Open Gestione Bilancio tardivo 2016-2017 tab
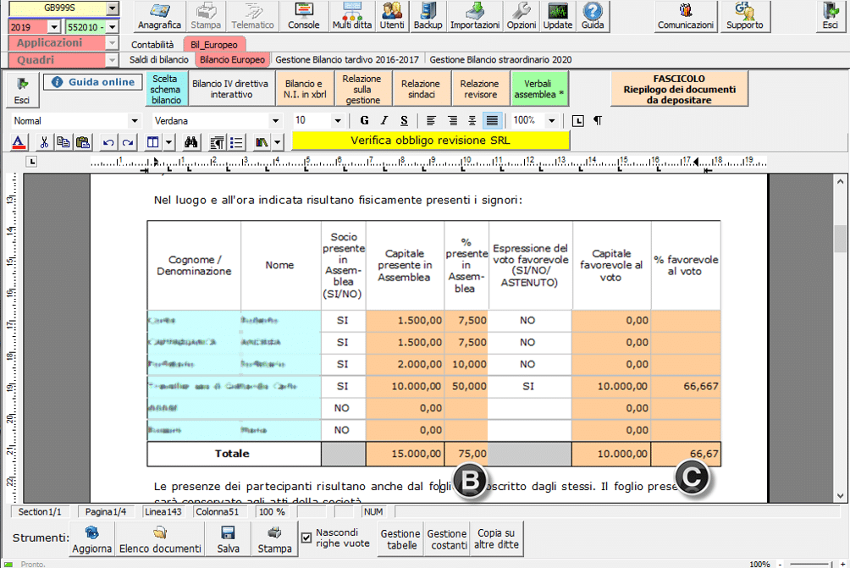Image resolution: width=850 pixels, height=568 pixels. coord(347,59)
